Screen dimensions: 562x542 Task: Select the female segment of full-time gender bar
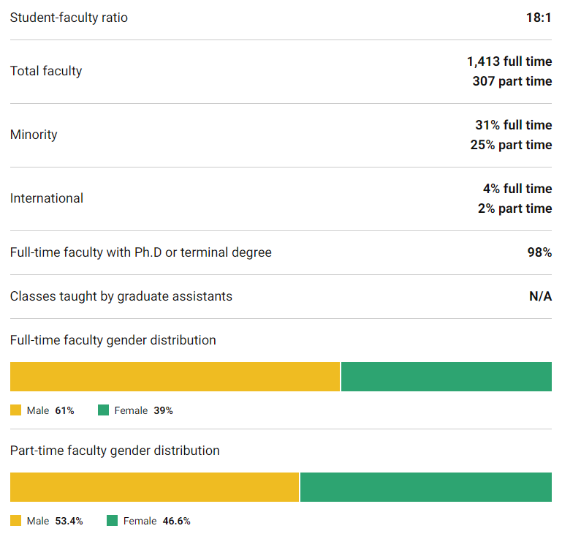[447, 377]
